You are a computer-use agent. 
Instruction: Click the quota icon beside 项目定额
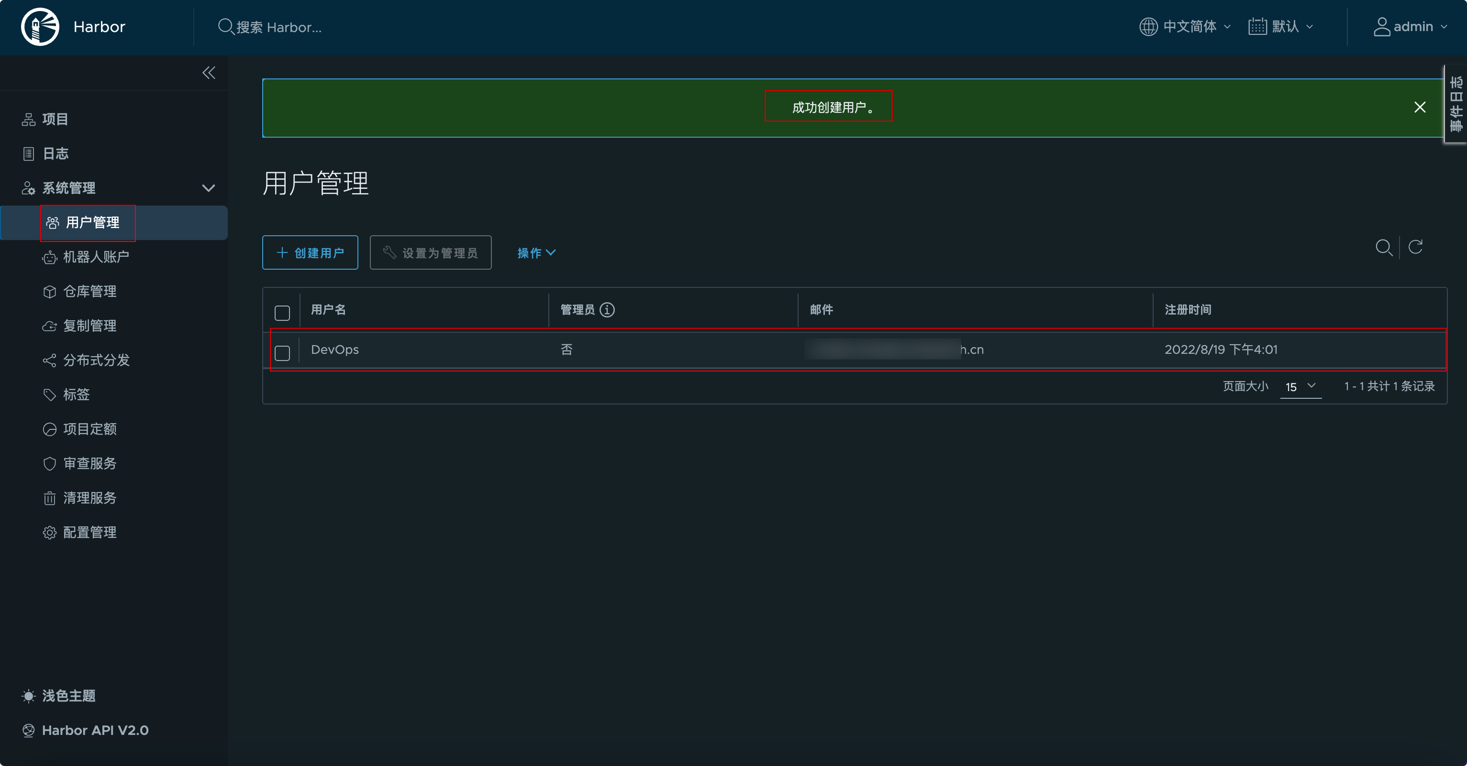(x=50, y=429)
